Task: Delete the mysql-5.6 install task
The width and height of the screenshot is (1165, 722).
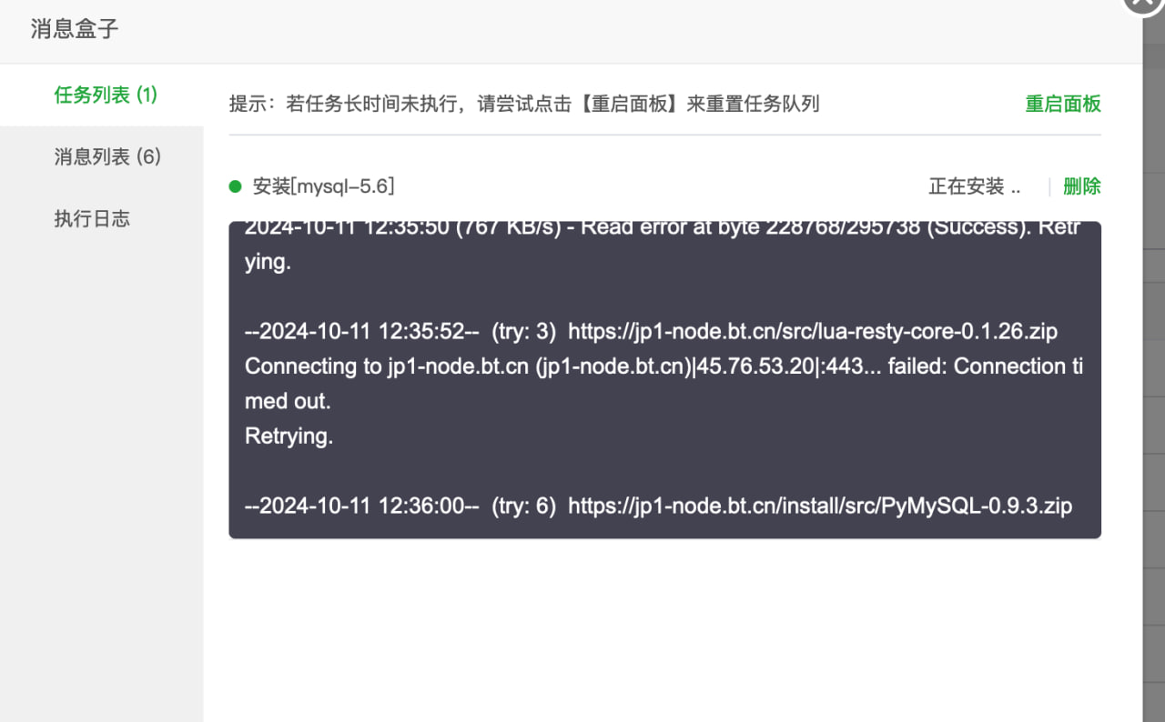Action: [x=1082, y=186]
